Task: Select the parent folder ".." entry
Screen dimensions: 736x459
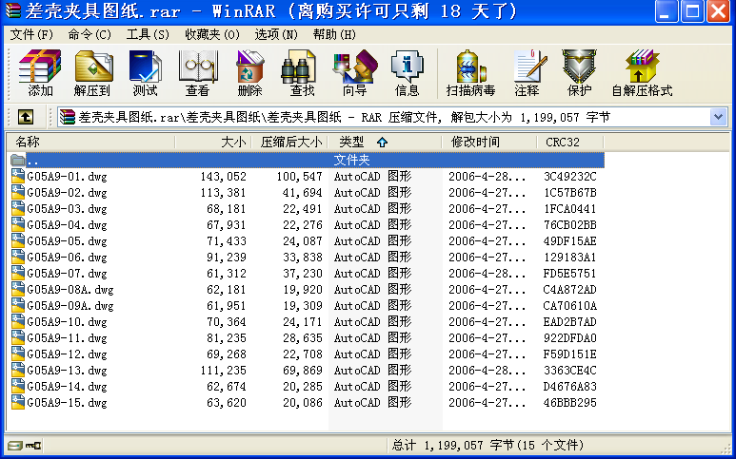Action: [32, 161]
